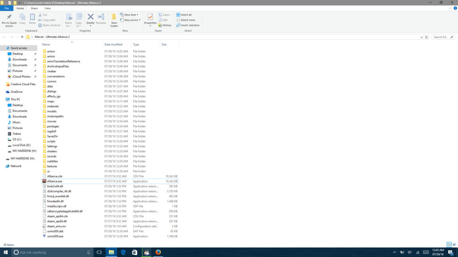
Task: Open the Move to menu
Action: [68, 20]
